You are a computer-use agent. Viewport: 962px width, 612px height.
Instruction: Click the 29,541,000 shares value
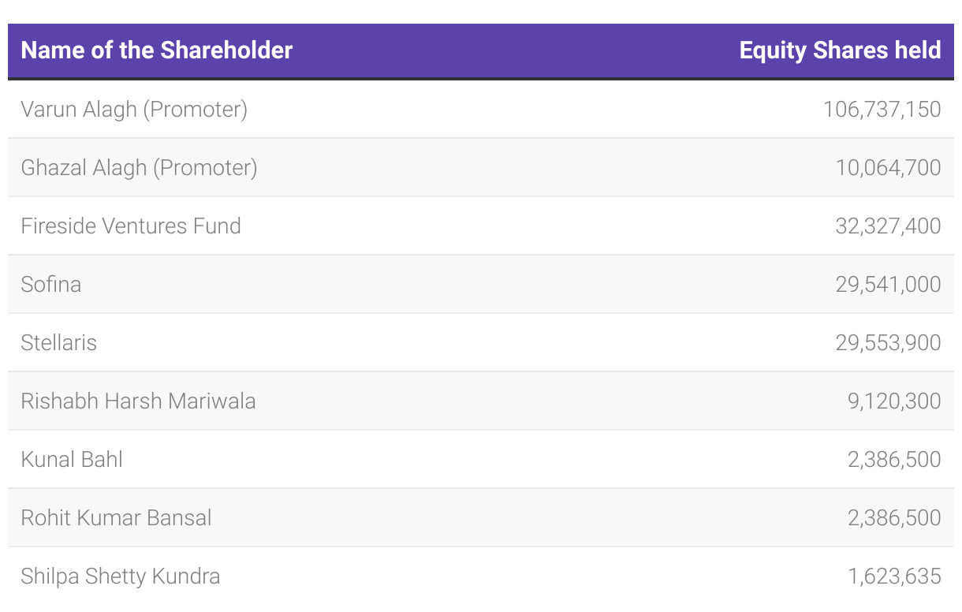click(888, 284)
